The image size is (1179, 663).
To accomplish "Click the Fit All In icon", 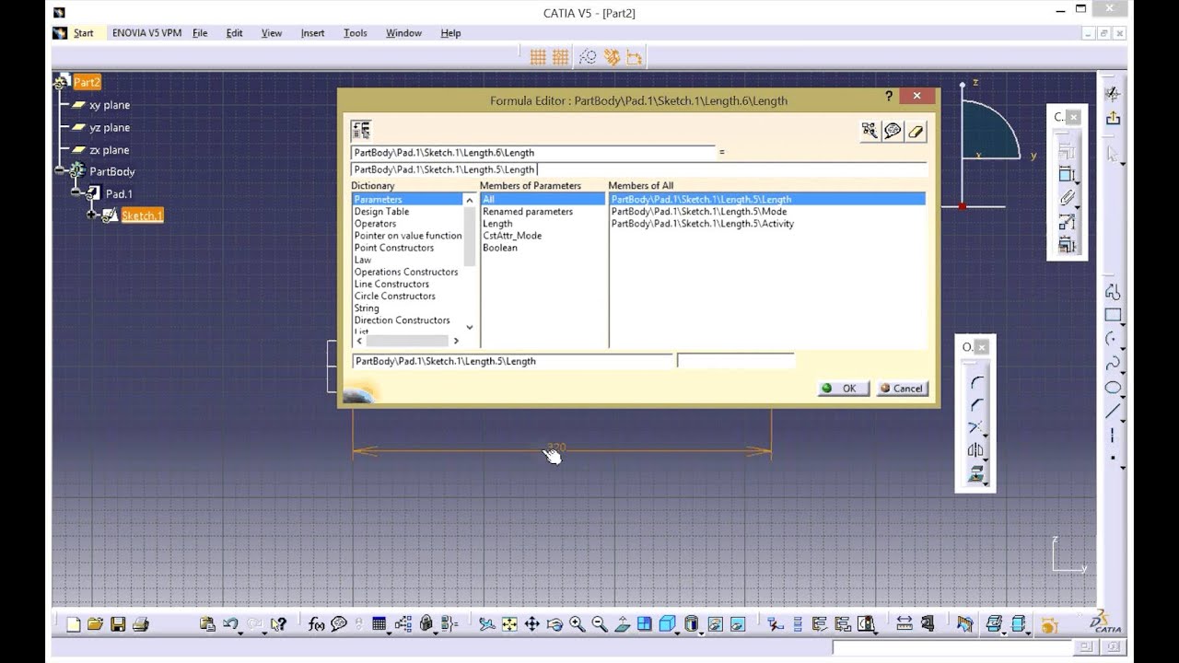I will (509, 624).
